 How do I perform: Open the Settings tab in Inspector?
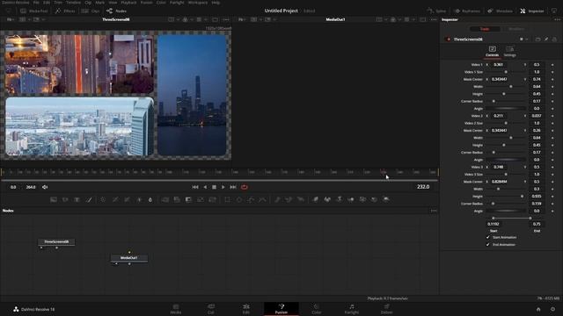(509, 51)
